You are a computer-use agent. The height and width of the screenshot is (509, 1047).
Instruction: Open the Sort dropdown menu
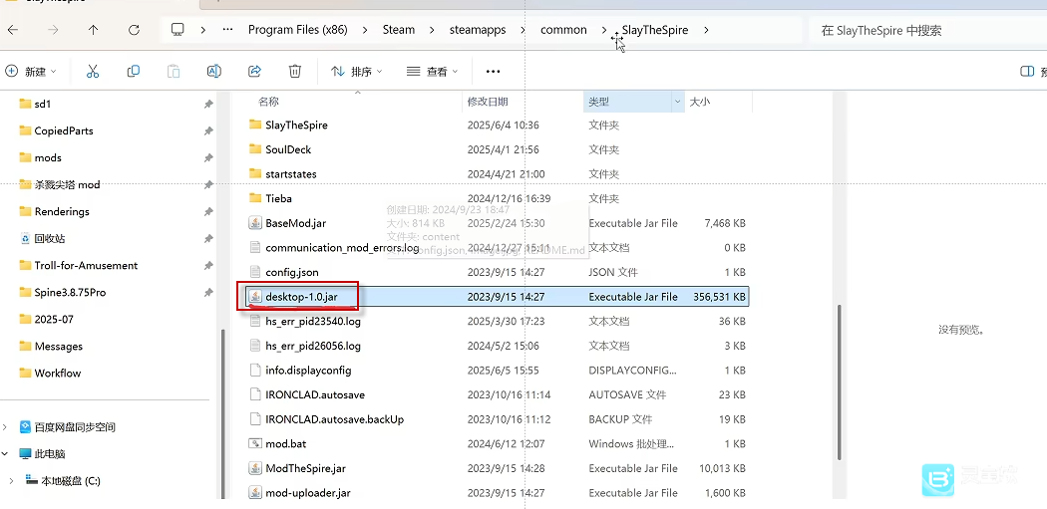tap(357, 72)
